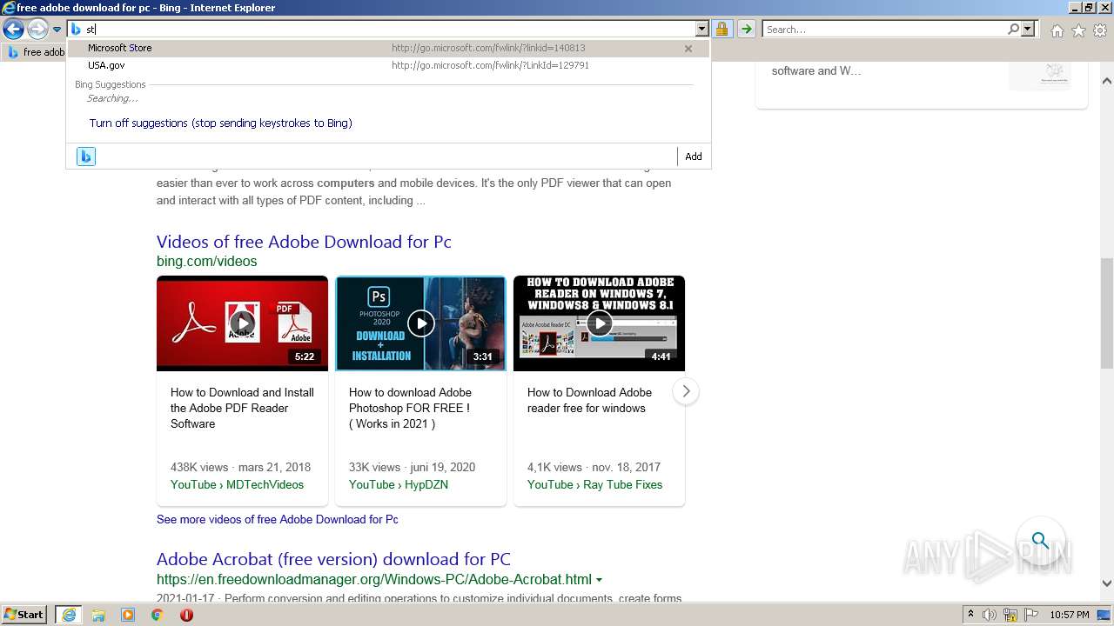Click the Add button in suggestions panel
This screenshot has height=626, width=1114.
[x=694, y=156]
